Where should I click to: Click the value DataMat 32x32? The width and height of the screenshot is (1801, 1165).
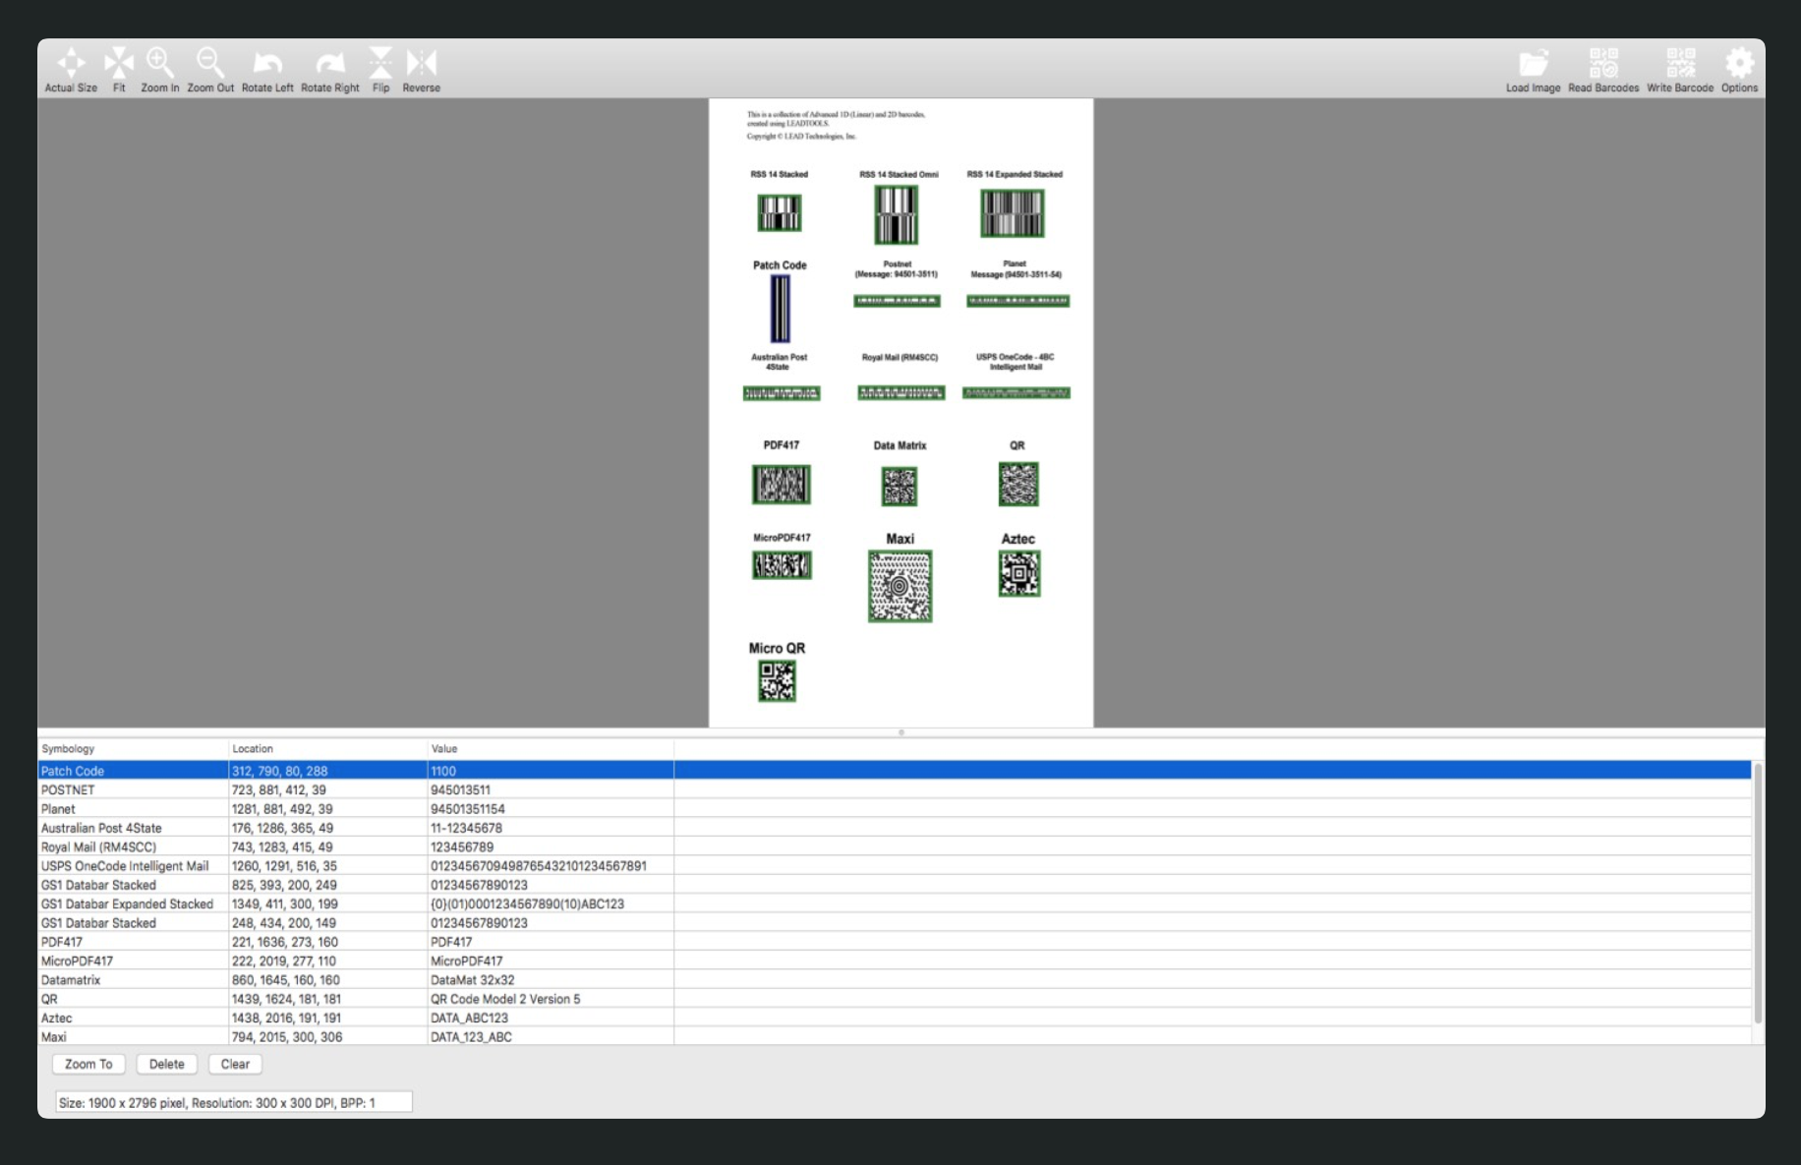click(x=473, y=980)
